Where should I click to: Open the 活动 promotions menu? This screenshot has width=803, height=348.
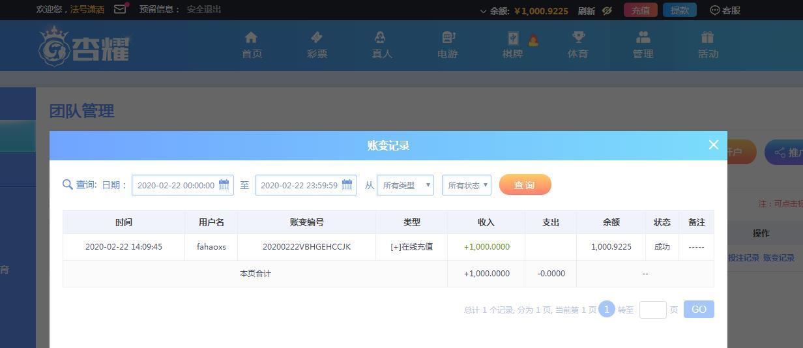tap(708, 46)
